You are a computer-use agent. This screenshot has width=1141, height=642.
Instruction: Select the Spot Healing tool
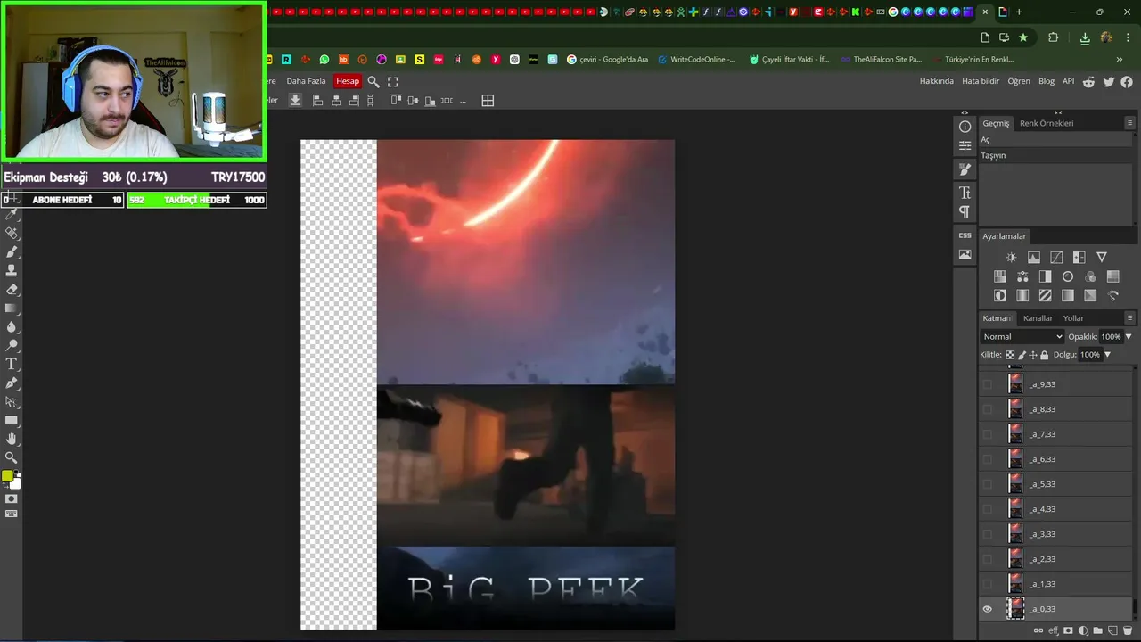(x=12, y=233)
